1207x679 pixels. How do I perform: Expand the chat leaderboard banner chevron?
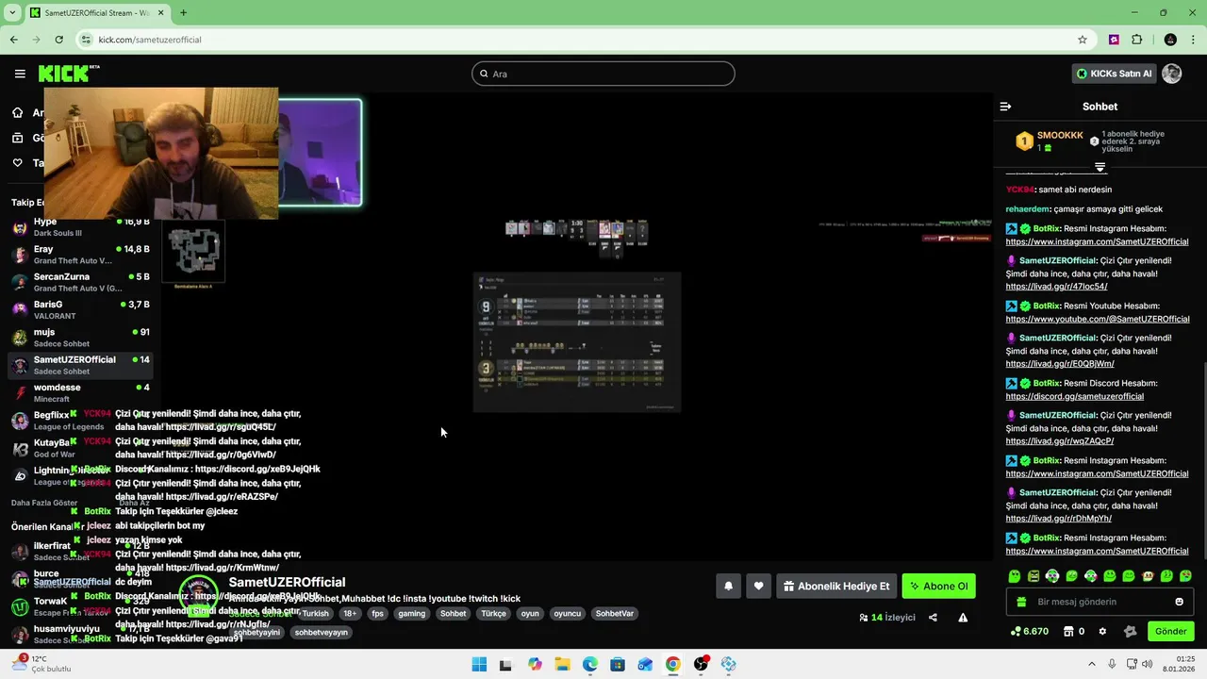[1100, 167]
